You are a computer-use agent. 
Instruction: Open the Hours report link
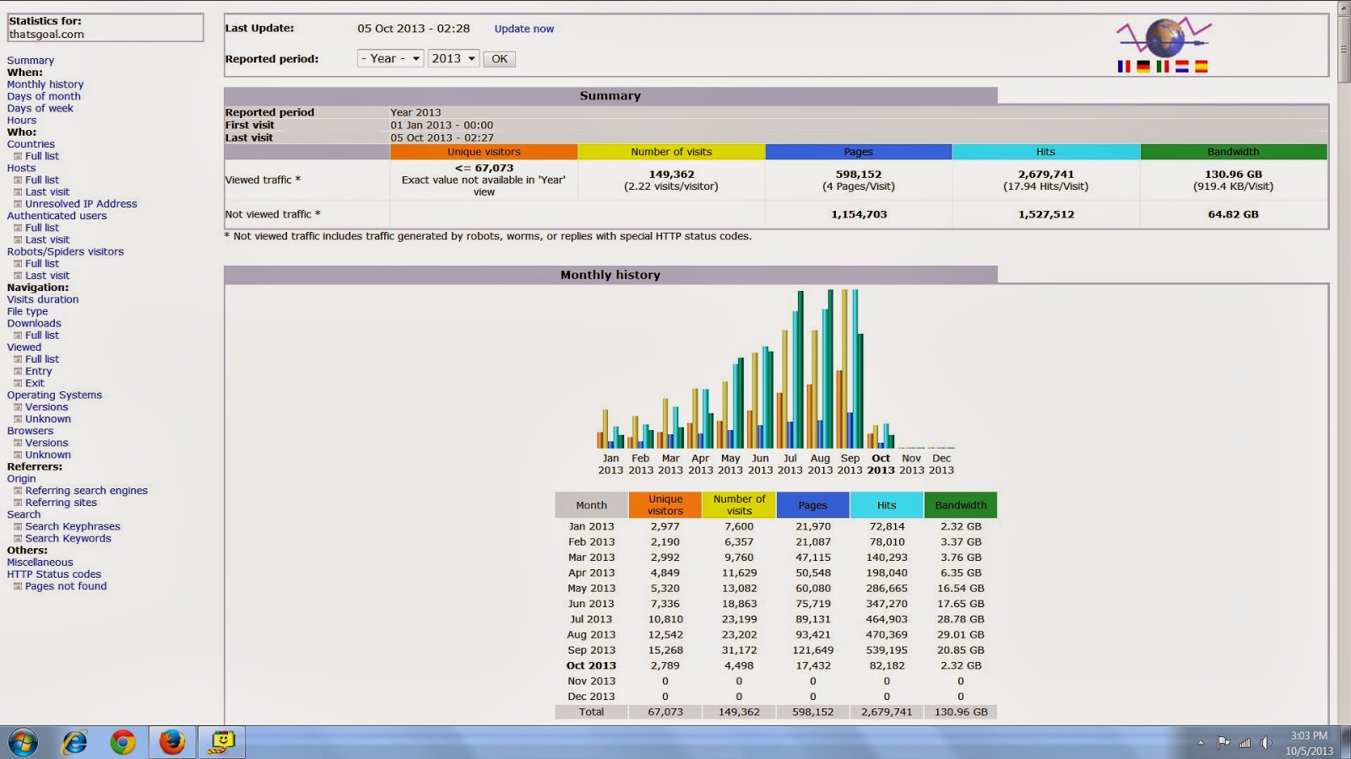point(22,120)
